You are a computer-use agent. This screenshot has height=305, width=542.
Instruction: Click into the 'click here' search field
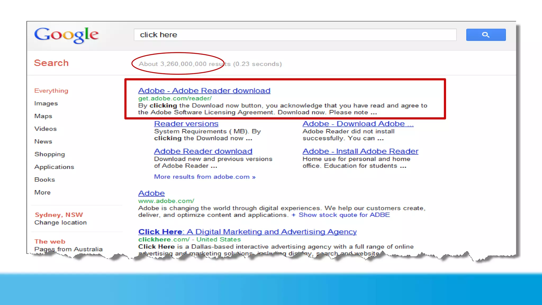tap(295, 35)
